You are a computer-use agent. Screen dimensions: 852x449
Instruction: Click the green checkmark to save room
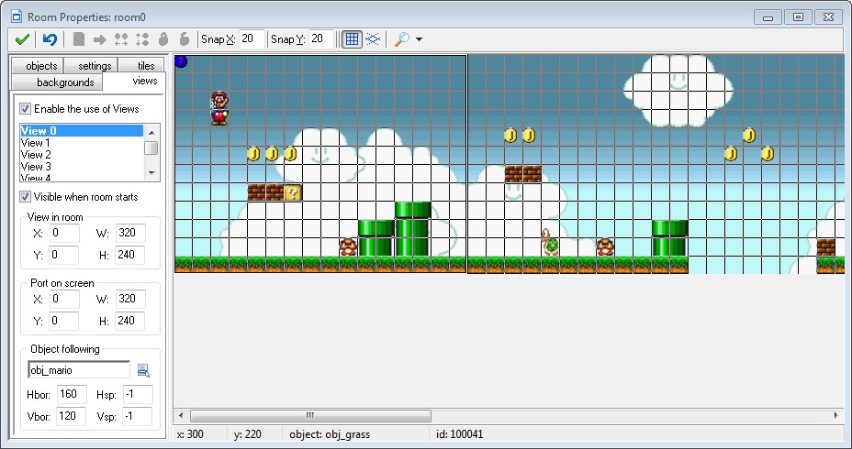pos(22,39)
